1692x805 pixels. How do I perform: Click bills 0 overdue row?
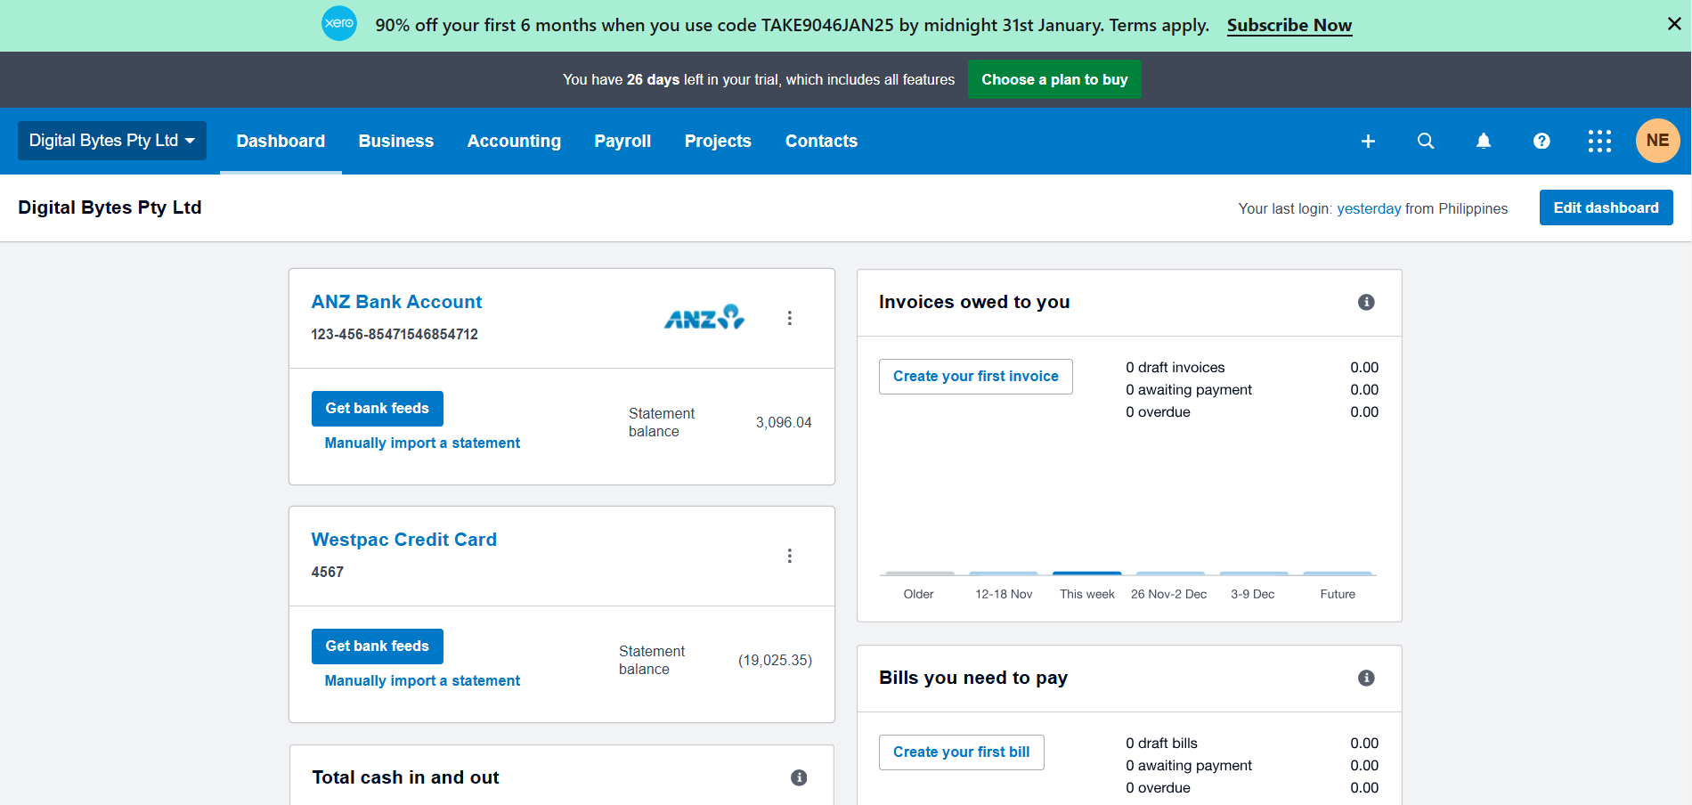click(x=1252, y=787)
